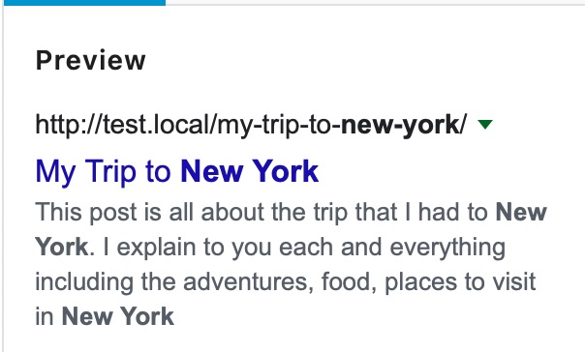This screenshot has width=585, height=352.
Task: Click "My Trip to" in the blue title
Action: click(x=103, y=172)
